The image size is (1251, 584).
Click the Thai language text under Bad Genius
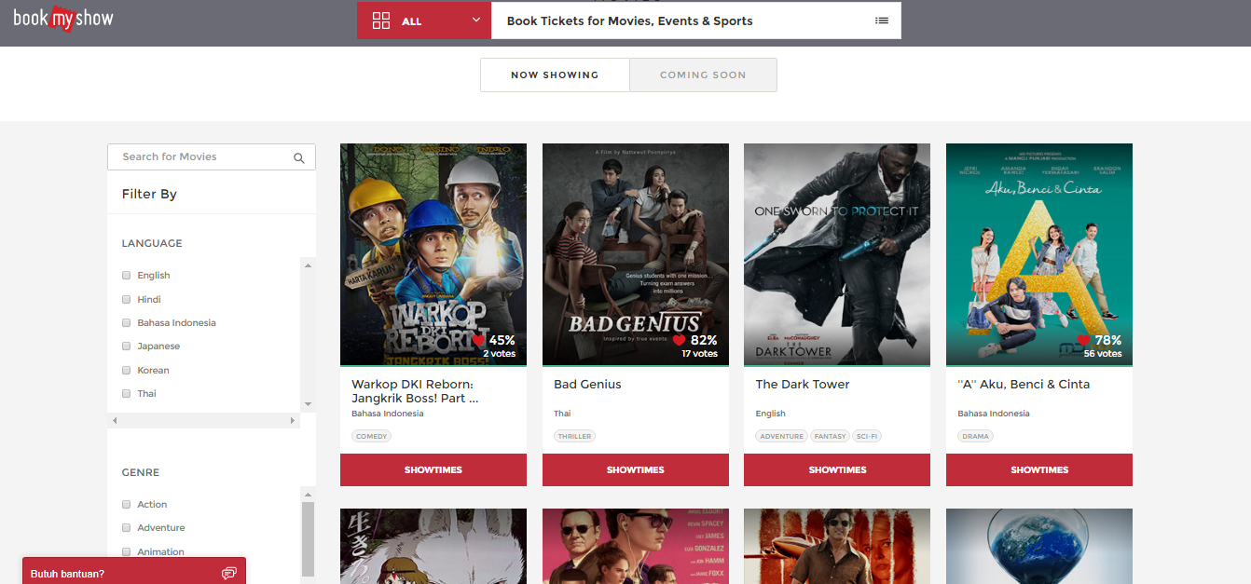coord(562,414)
